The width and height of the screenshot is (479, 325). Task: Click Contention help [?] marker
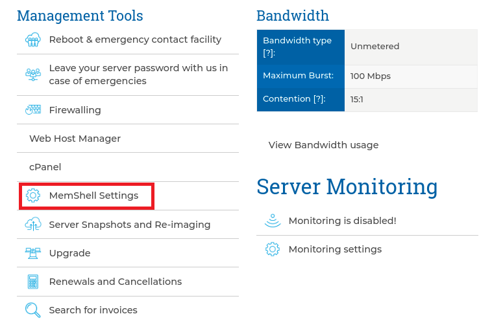319,99
